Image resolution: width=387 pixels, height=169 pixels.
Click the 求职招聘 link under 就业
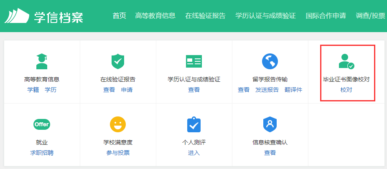point(42,153)
